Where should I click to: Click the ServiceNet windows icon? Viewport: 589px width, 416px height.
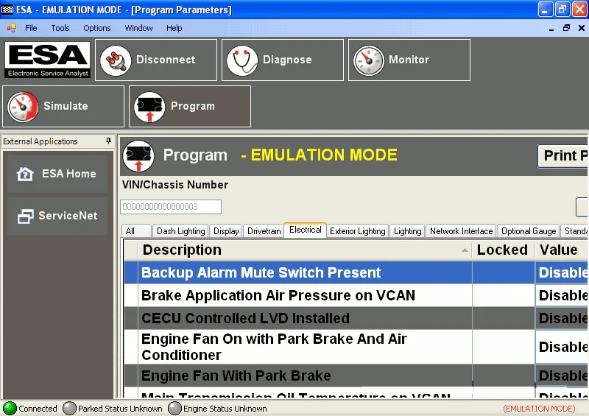[x=26, y=216]
